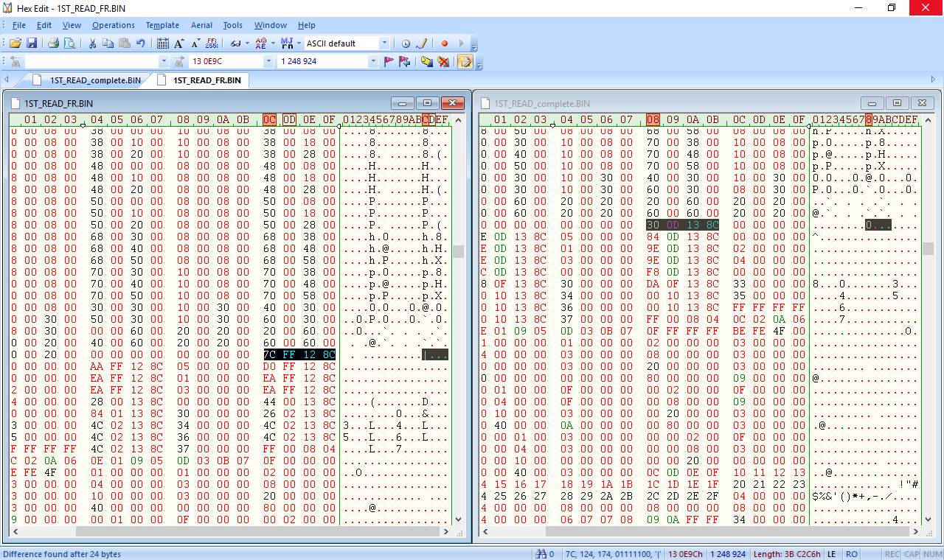Open the Window menu

click(x=271, y=25)
